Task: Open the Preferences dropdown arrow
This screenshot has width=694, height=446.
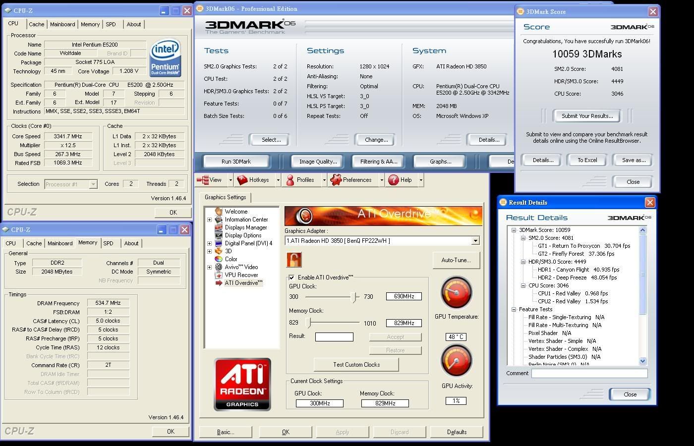Action: (x=381, y=180)
